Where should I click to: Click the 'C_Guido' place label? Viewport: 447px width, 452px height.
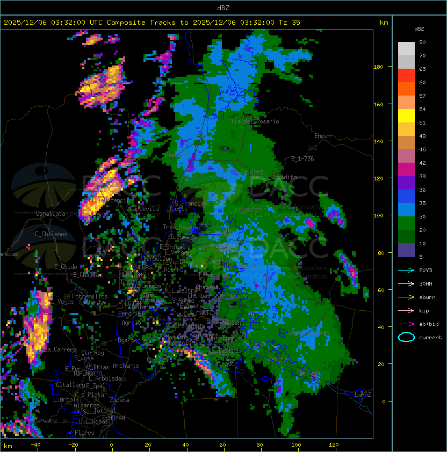pos(66,267)
